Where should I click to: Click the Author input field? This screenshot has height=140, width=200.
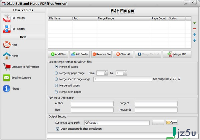coord(92,103)
